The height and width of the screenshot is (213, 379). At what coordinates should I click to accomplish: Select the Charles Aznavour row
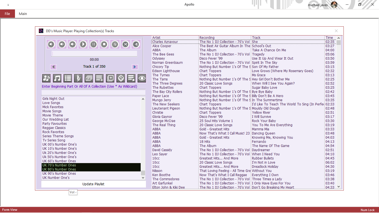click(244, 42)
